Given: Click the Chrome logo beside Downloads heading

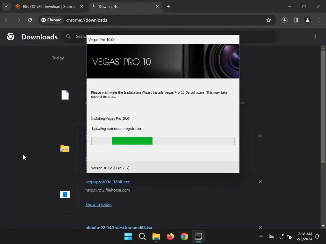Looking at the screenshot, I should click(11, 37).
